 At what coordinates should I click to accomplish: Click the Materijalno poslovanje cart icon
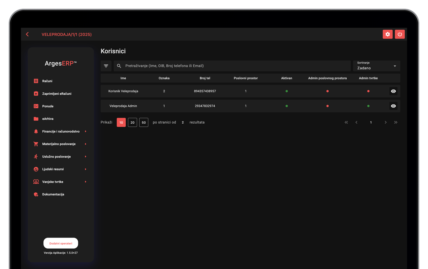click(36, 144)
